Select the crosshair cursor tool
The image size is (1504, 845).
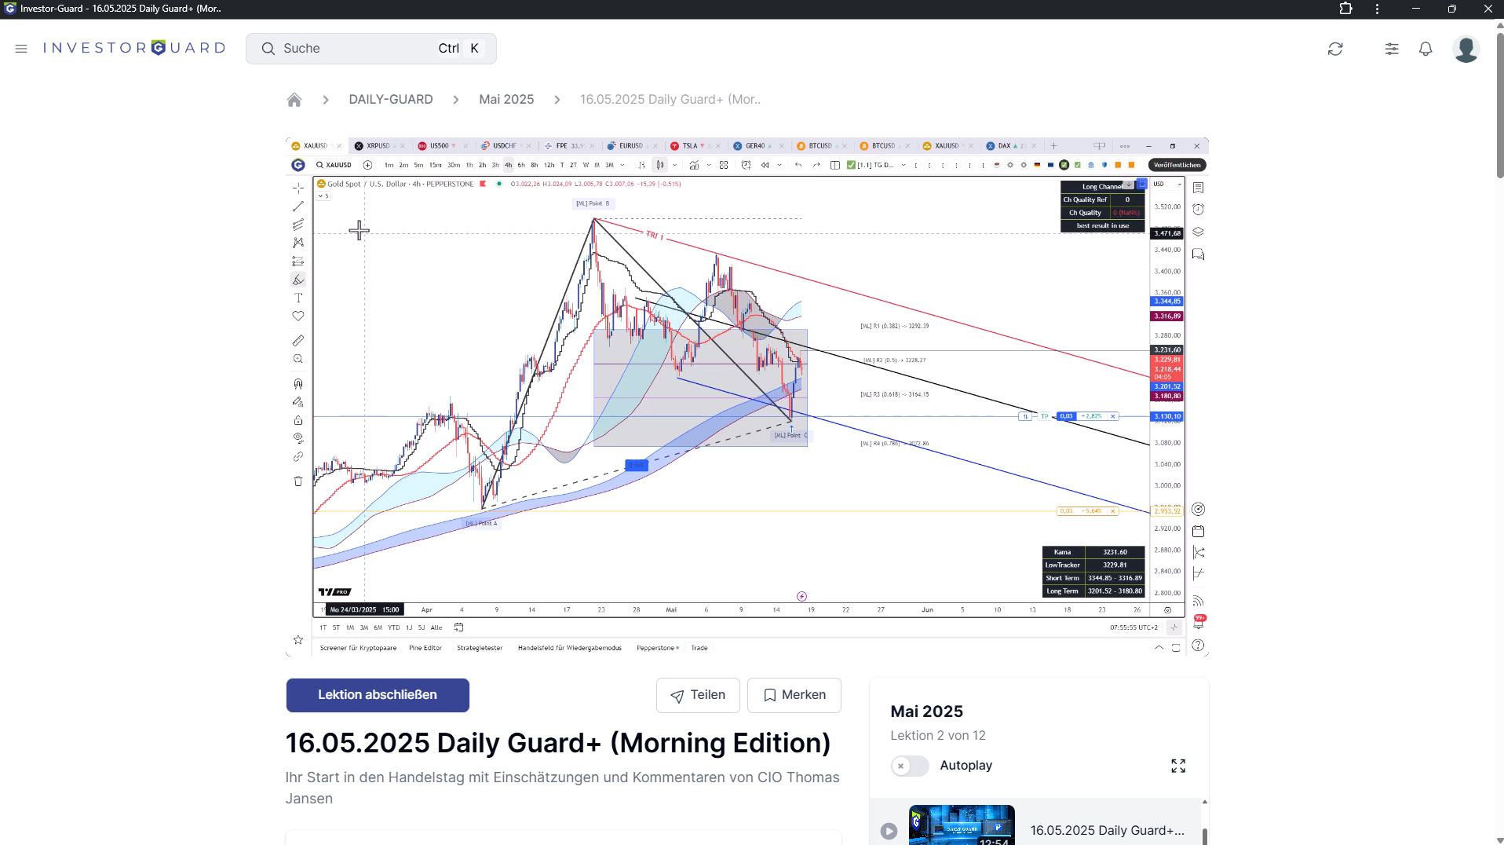298,188
